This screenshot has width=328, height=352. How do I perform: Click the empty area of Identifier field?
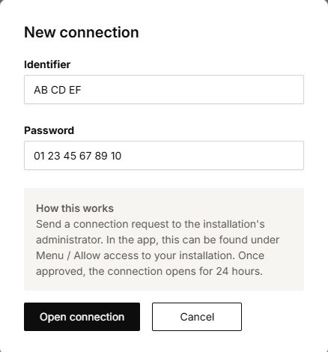tap(192, 89)
